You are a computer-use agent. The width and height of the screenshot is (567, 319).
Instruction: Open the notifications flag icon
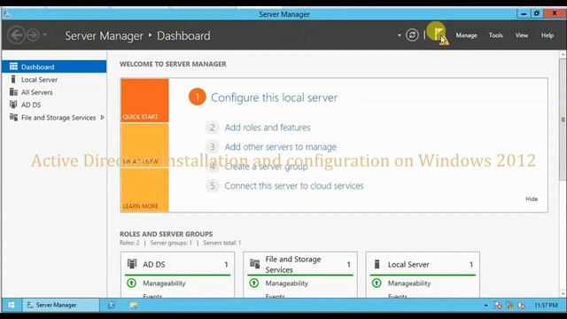pos(439,35)
